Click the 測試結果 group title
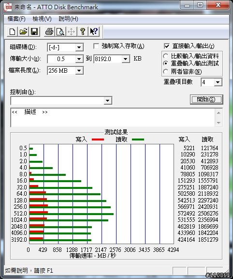This screenshot has height=279, width=233. pos(116,132)
